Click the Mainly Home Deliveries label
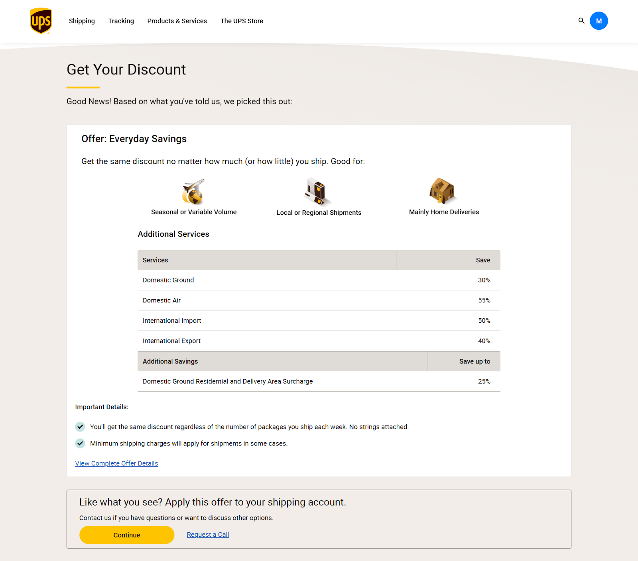The image size is (638, 561). coord(444,212)
